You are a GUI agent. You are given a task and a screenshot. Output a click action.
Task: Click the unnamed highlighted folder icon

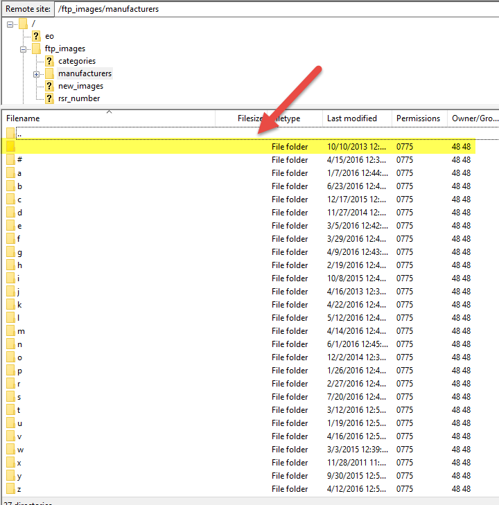(x=10, y=147)
